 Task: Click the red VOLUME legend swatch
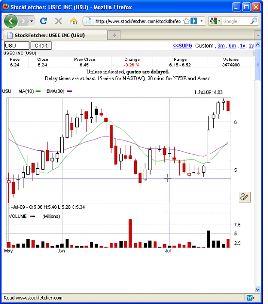pos(33,216)
